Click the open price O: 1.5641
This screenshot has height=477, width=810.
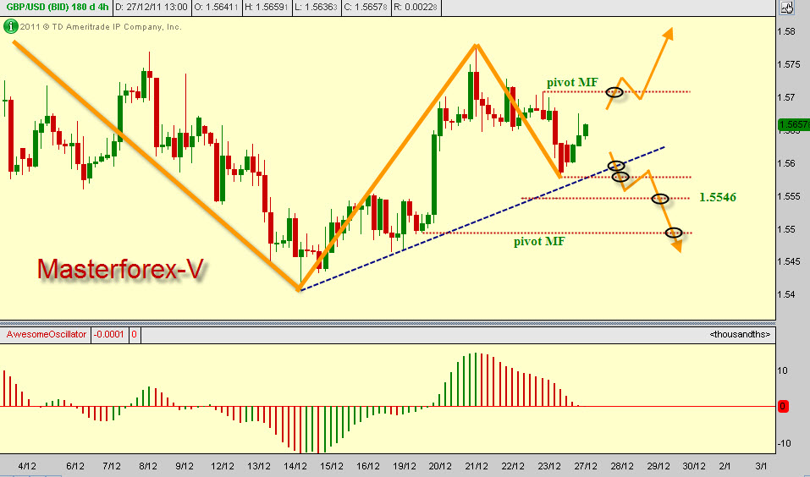216,8
